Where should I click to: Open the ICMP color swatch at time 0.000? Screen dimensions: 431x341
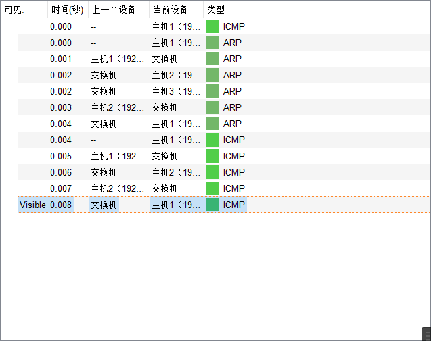[x=212, y=26]
